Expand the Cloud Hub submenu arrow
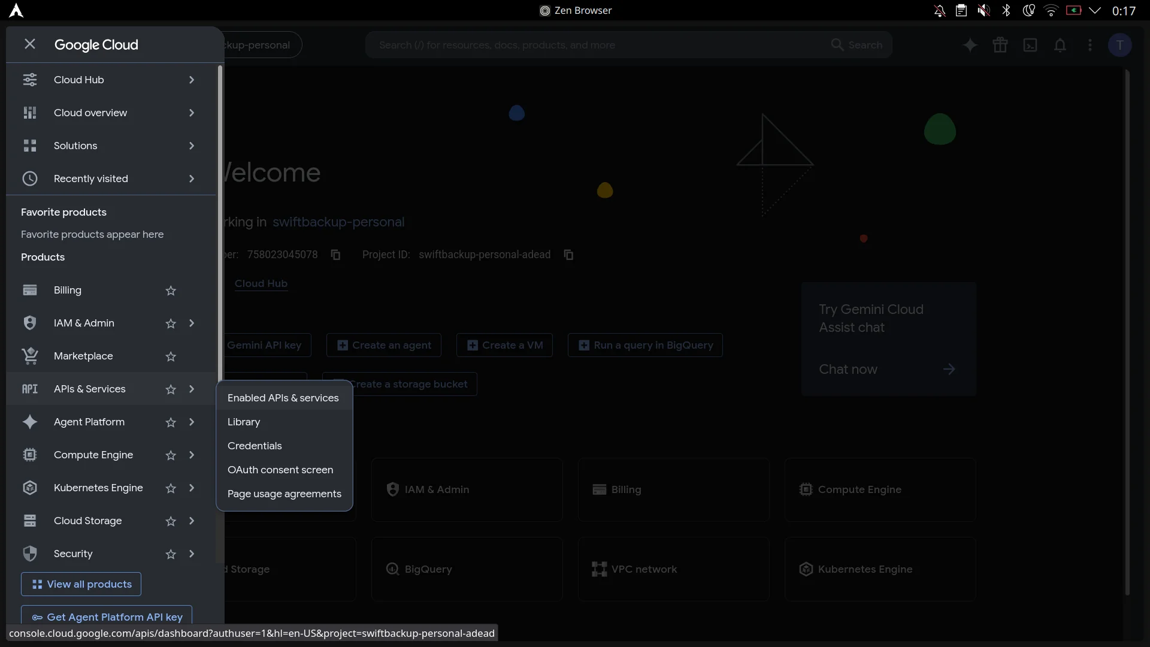Image resolution: width=1150 pixels, height=647 pixels. click(192, 80)
